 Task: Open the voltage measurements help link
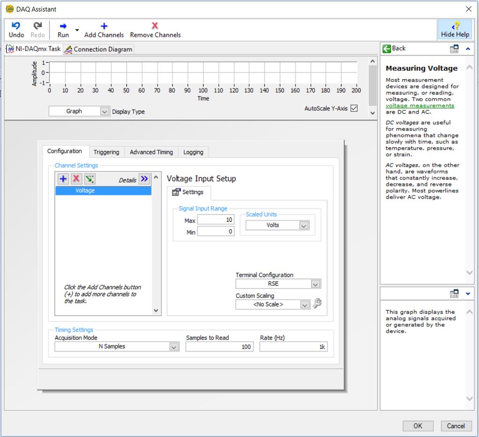420,106
